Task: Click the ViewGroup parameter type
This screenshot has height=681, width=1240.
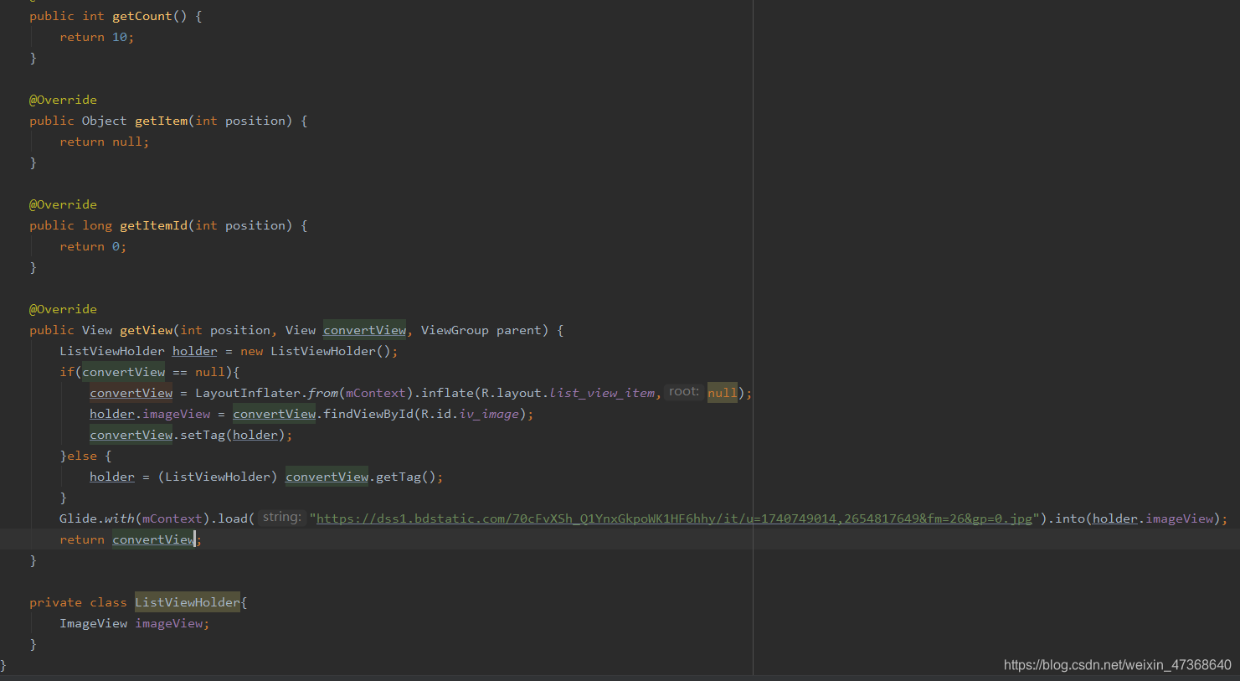Action: click(455, 330)
